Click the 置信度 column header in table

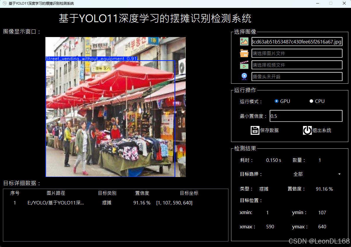(142, 193)
